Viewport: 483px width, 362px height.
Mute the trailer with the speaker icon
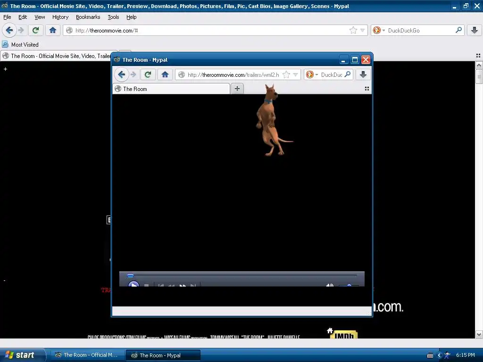pyautogui.click(x=330, y=285)
